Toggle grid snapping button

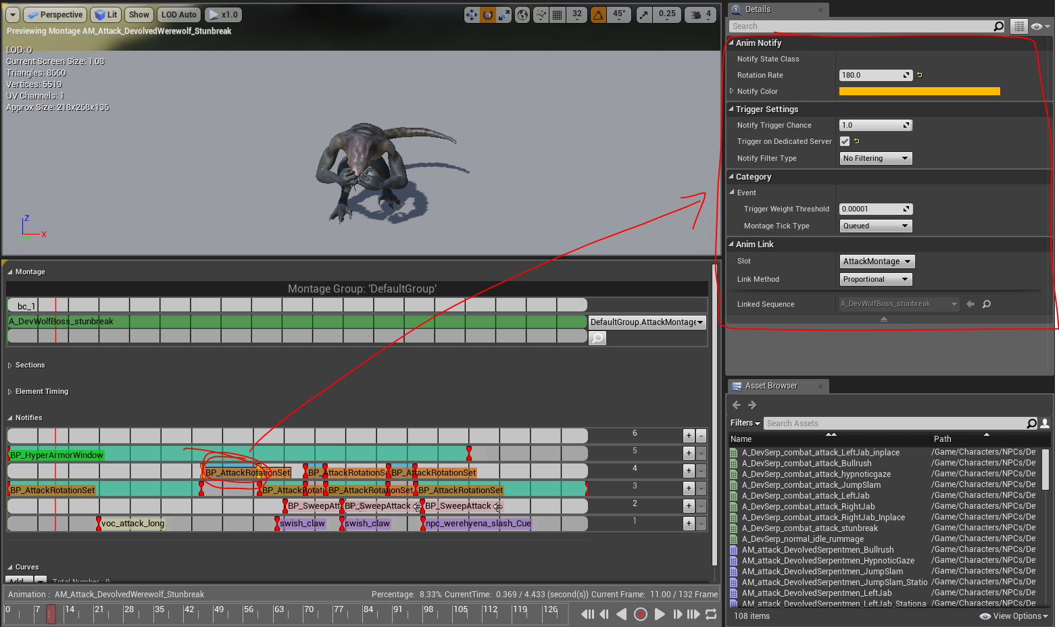[558, 15]
